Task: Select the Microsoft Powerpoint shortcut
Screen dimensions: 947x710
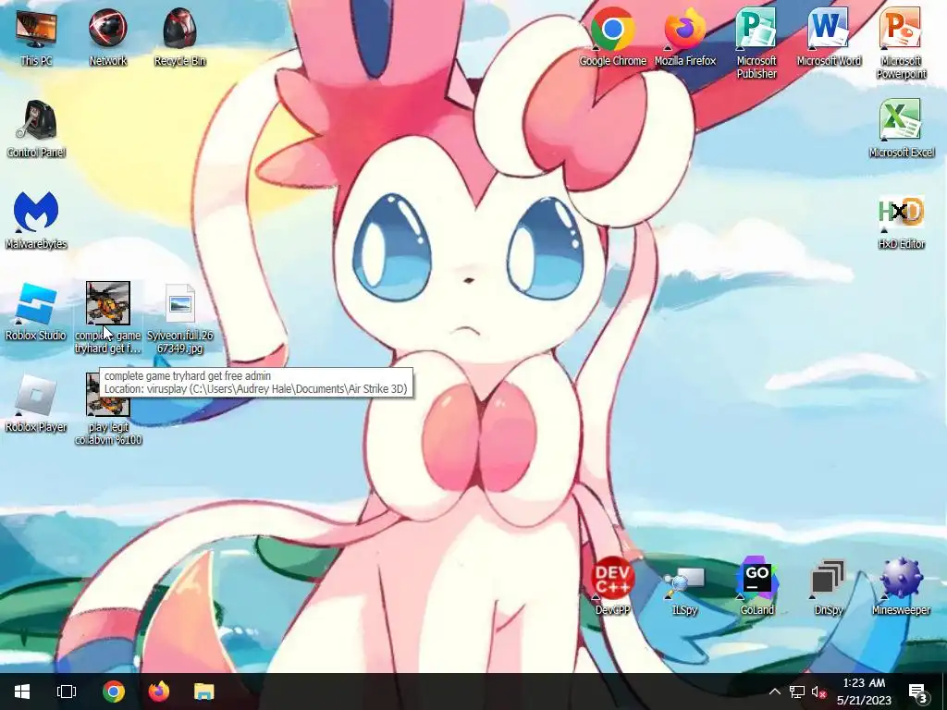Action: 901,43
